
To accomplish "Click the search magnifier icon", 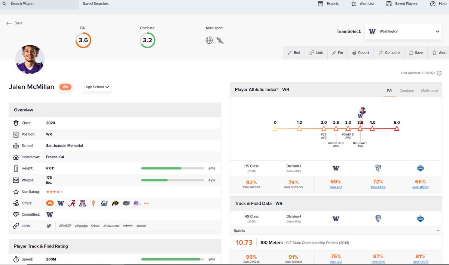I will click(x=4, y=4).
